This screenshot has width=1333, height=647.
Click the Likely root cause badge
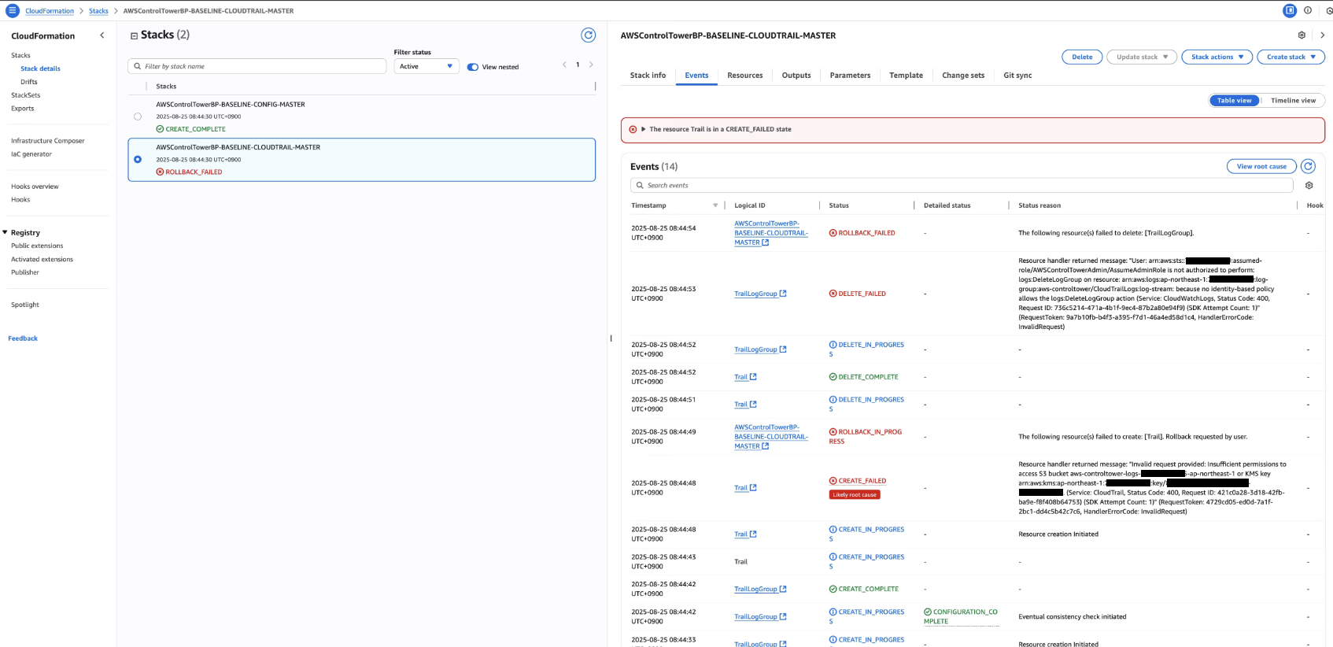855,495
